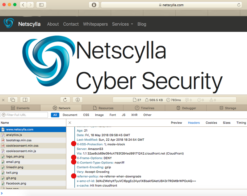Open the Blog link in the navbar

tap(142, 24)
